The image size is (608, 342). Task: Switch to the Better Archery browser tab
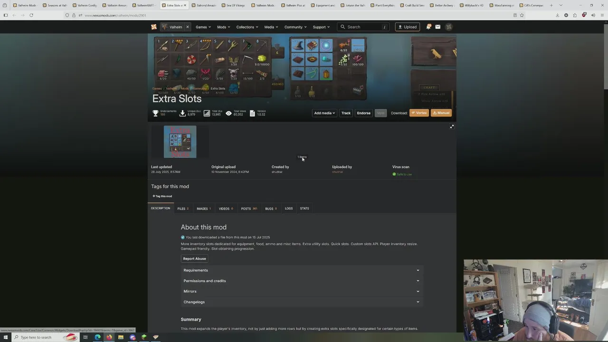[x=442, y=5]
